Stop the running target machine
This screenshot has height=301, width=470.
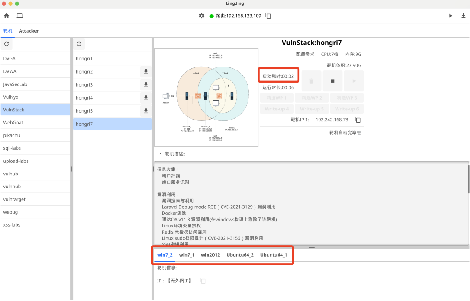point(332,81)
